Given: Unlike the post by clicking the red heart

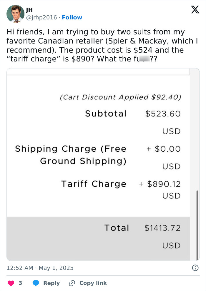Looking at the screenshot, I should [11, 283].
